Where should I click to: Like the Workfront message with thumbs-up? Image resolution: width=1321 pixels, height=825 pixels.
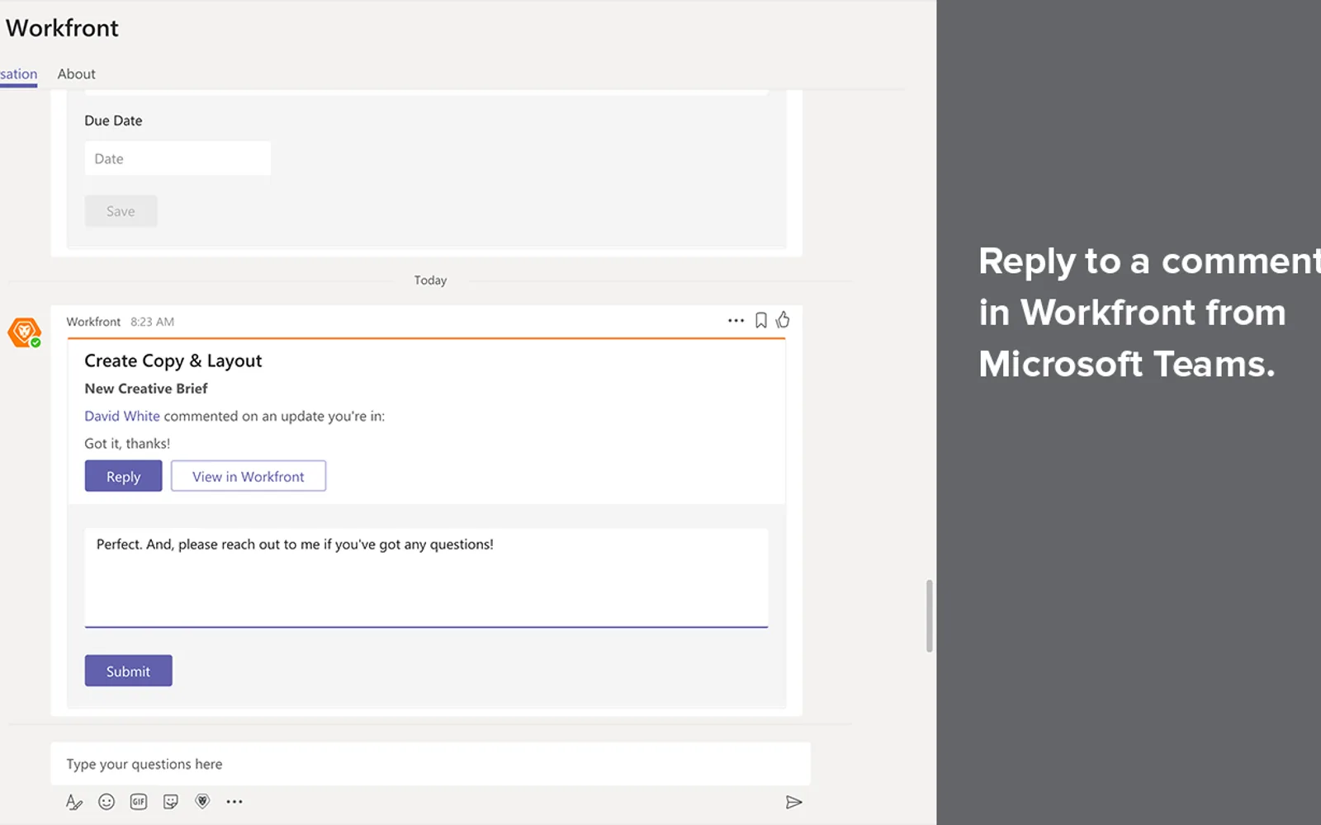pos(783,319)
